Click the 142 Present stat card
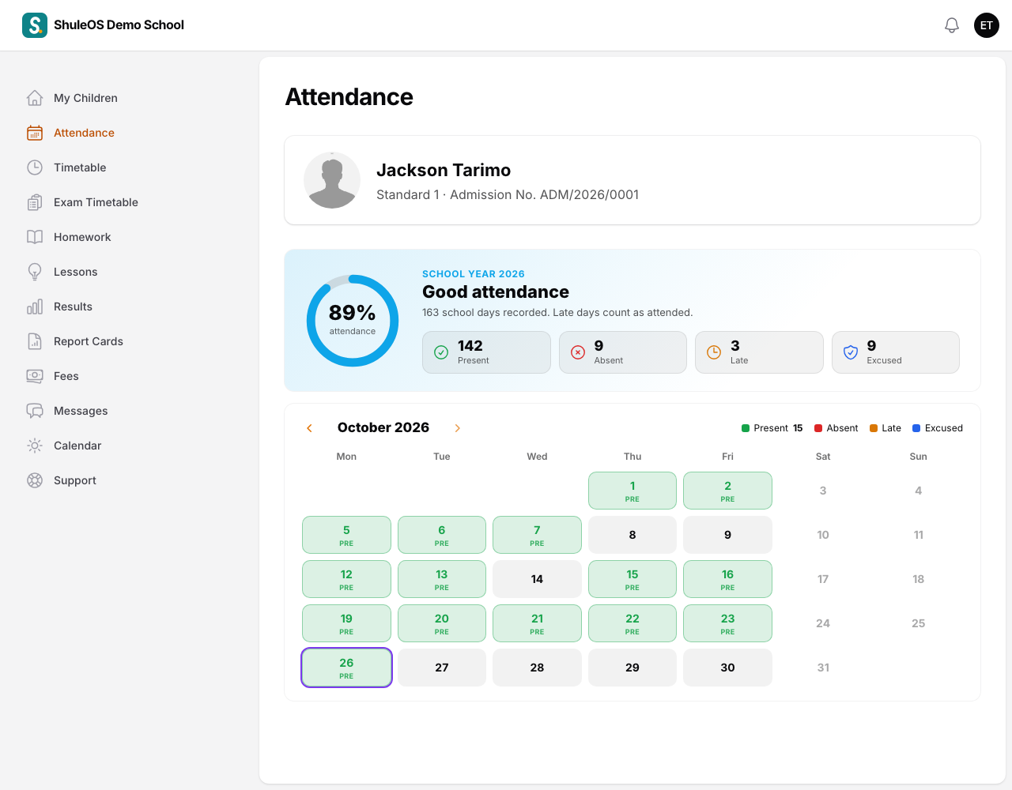The image size is (1012, 790). (x=486, y=352)
